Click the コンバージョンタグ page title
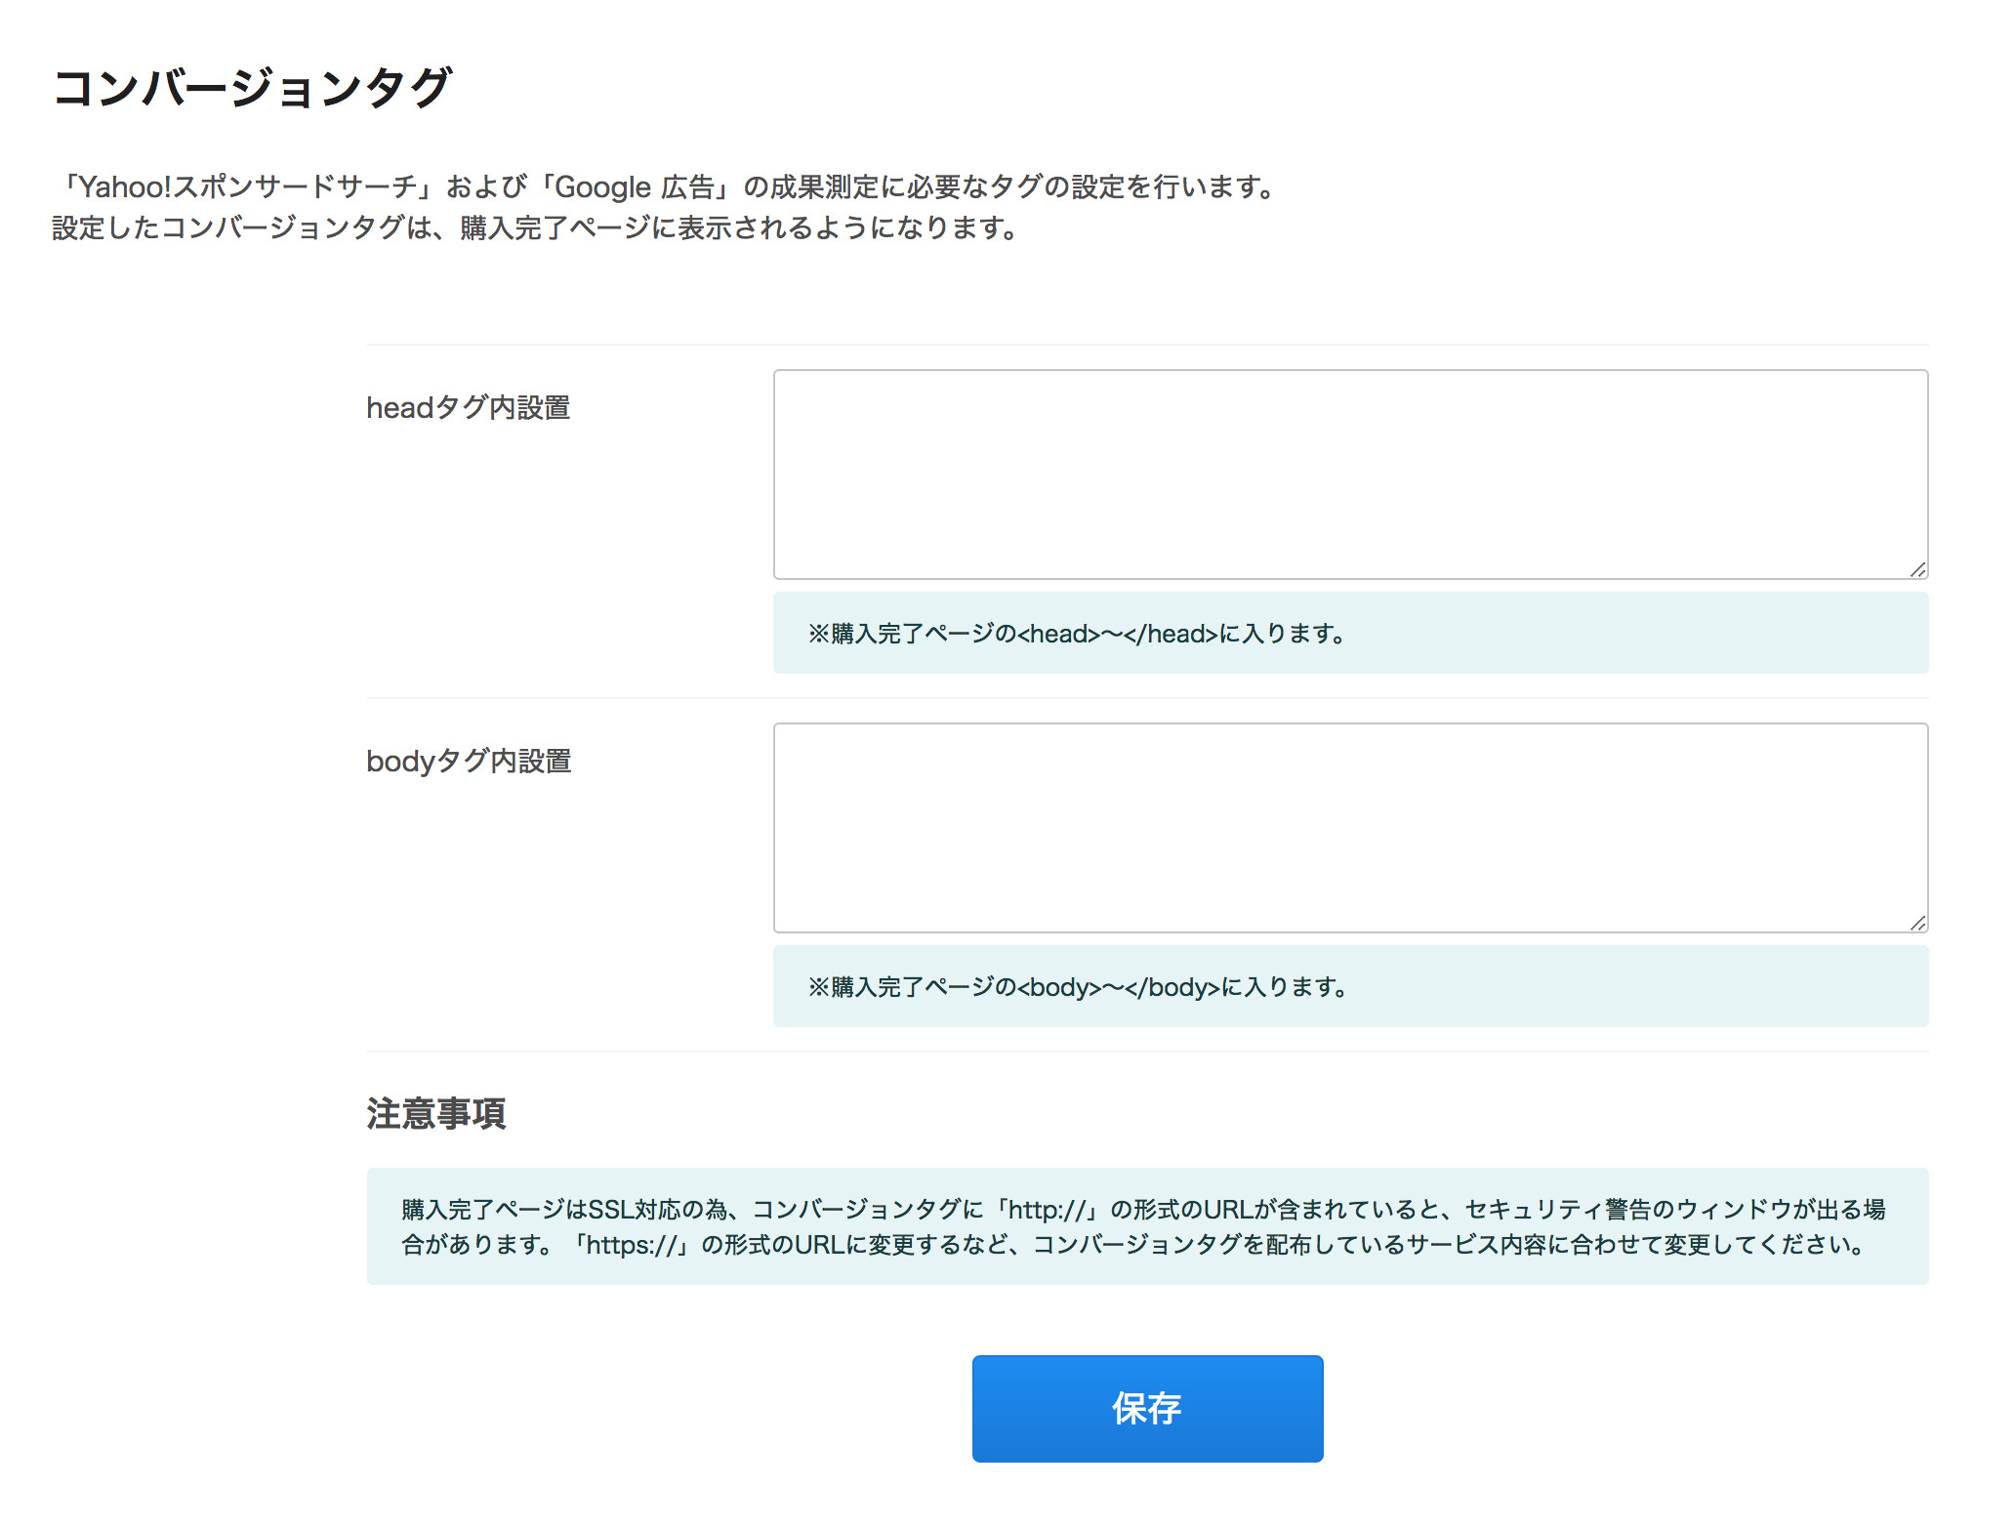 (252, 88)
